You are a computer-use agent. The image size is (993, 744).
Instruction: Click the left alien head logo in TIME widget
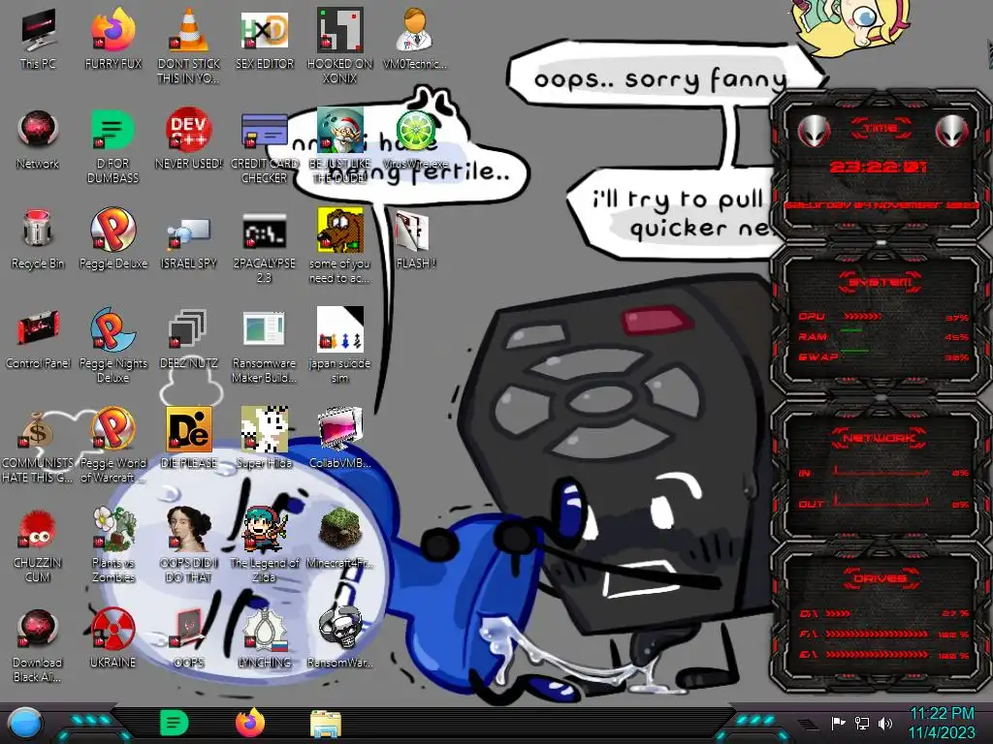[x=814, y=132]
